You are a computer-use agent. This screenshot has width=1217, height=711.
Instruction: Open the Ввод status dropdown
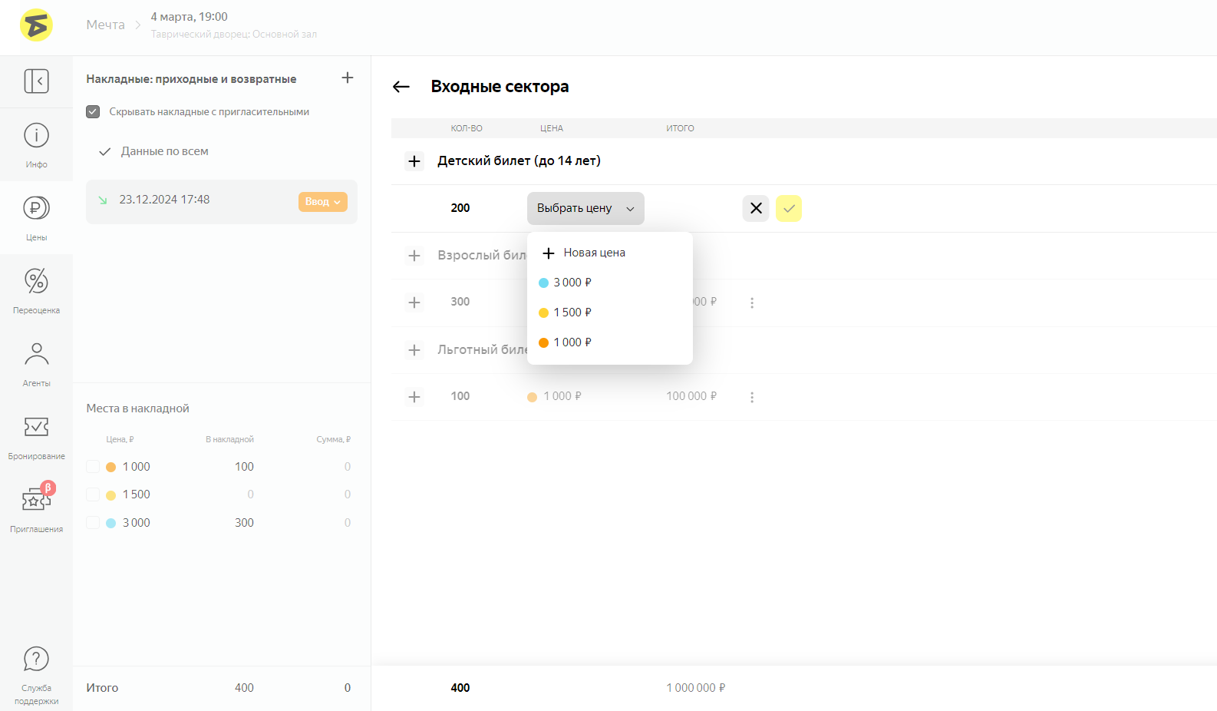click(322, 201)
